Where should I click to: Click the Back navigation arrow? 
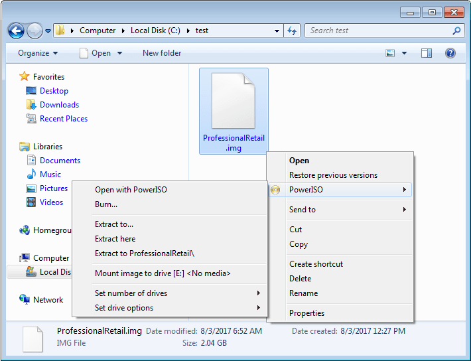16,31
